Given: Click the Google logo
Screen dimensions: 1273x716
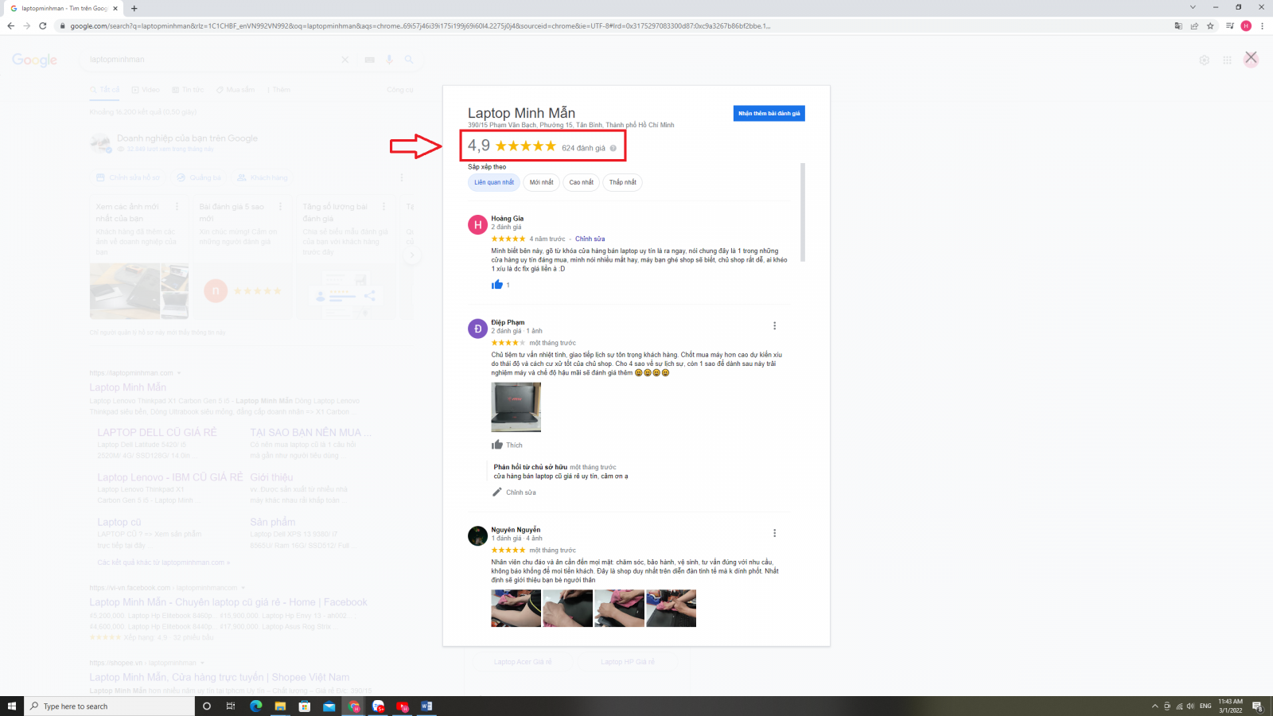Looking at the screenshot, I should [34, 60].
